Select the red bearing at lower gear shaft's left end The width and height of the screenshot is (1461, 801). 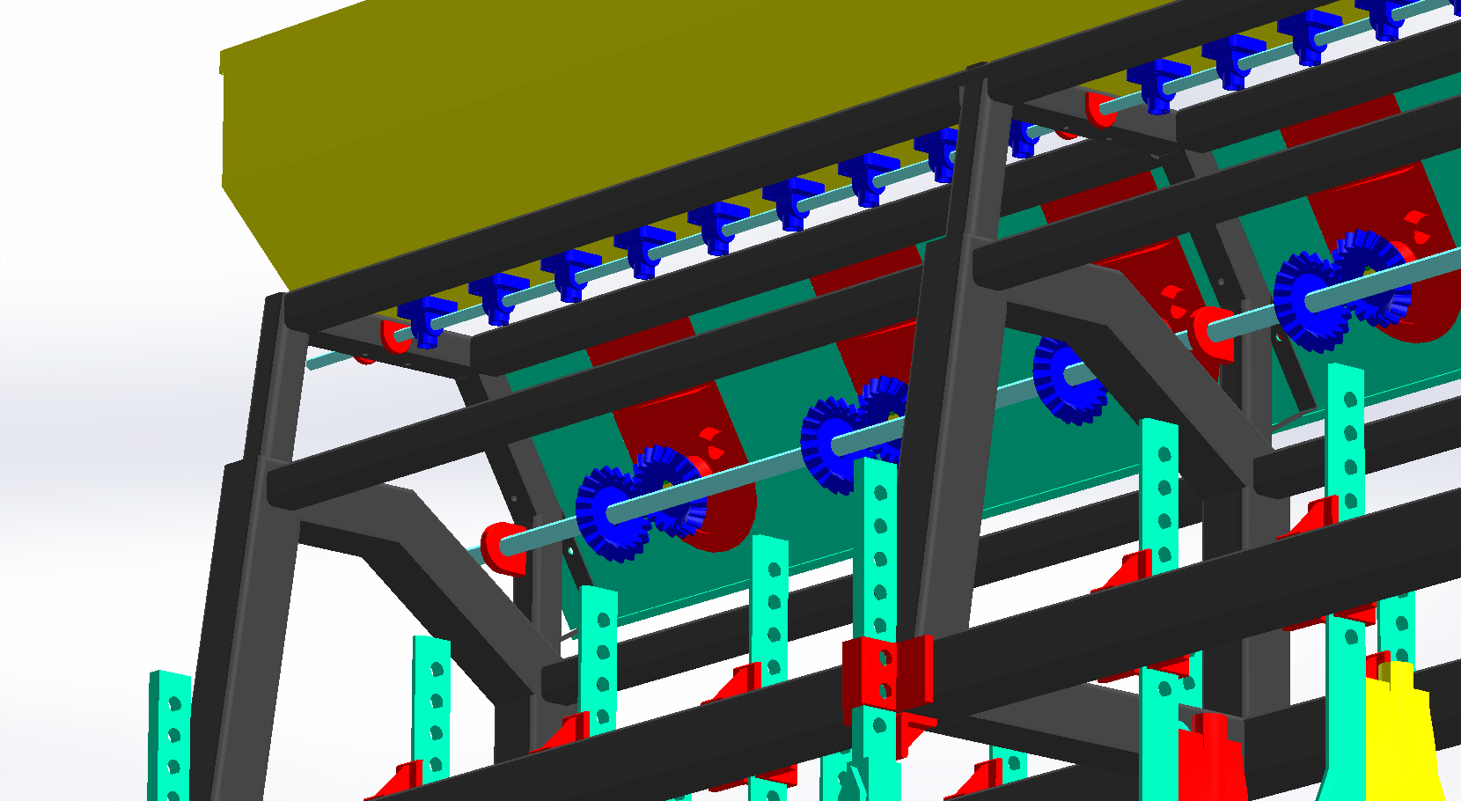click(x=504, y=549)
